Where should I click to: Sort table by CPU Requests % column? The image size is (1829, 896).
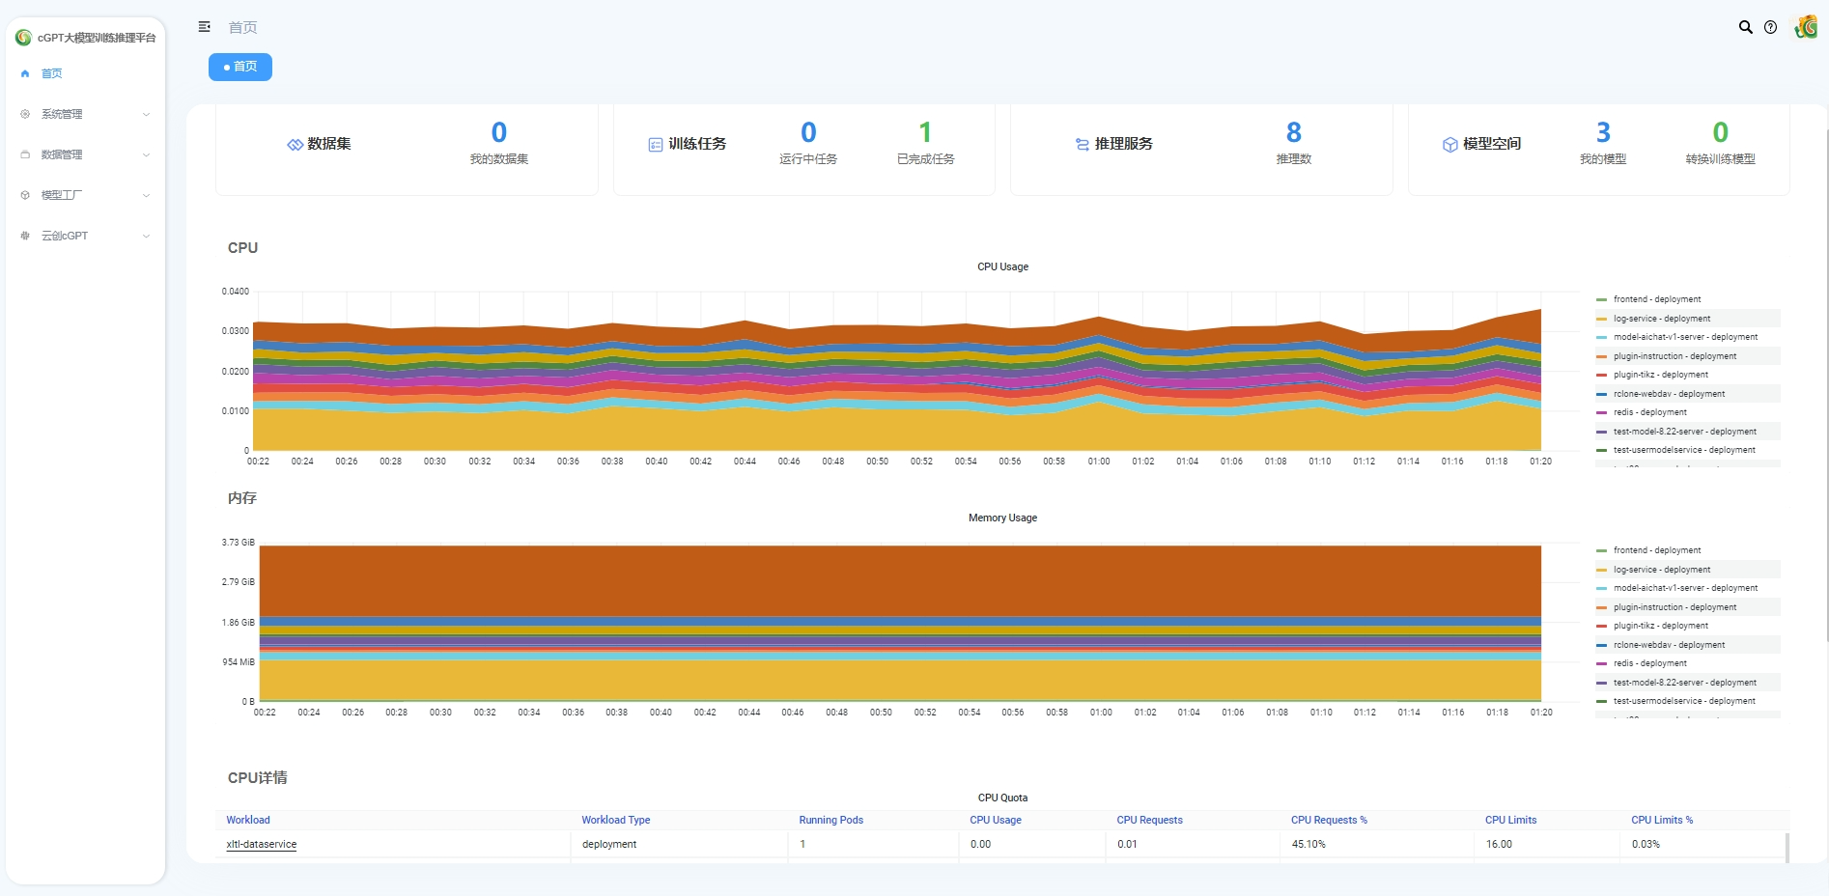click(x=1329, y=820)
